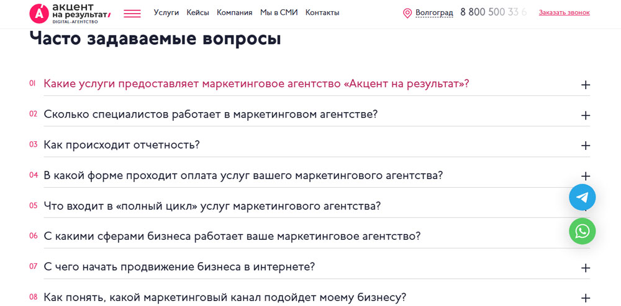Open Telegram chat button
Screen dimensions: 621x306
pyautogui.click(x=582, y=197)
